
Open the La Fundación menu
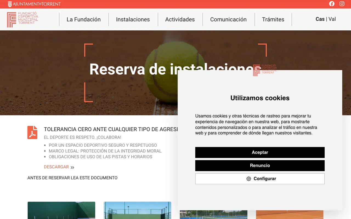[x=84, y=19]
